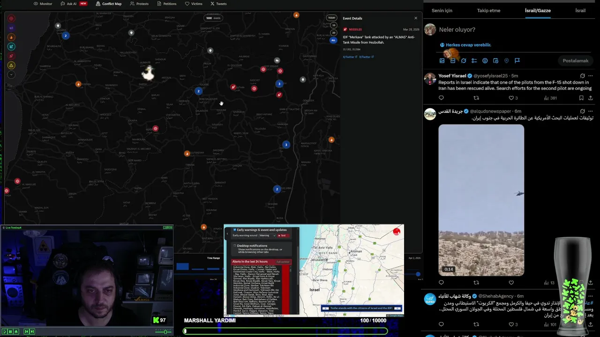Add a poll to the post
Screen dimensions: 600x337
[474, 61]
